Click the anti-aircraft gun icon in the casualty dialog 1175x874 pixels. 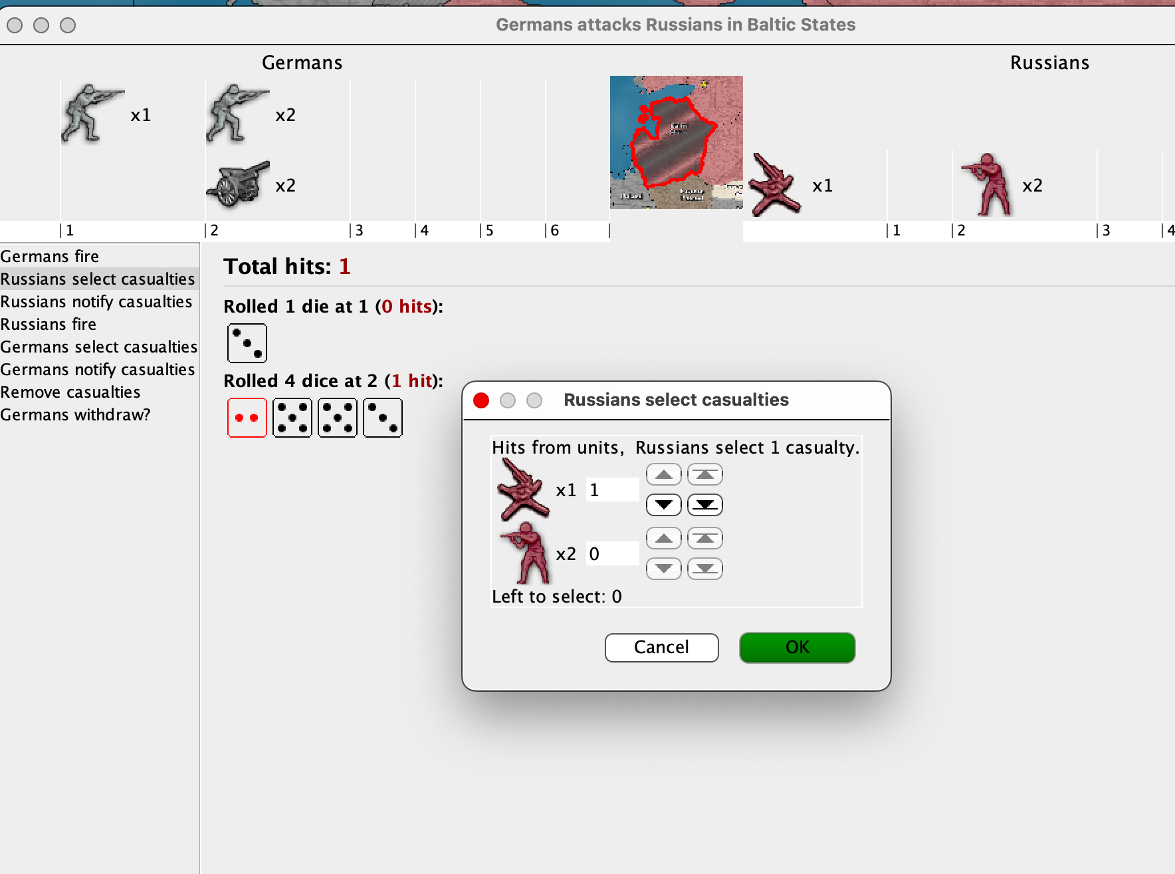click(523, 490)
